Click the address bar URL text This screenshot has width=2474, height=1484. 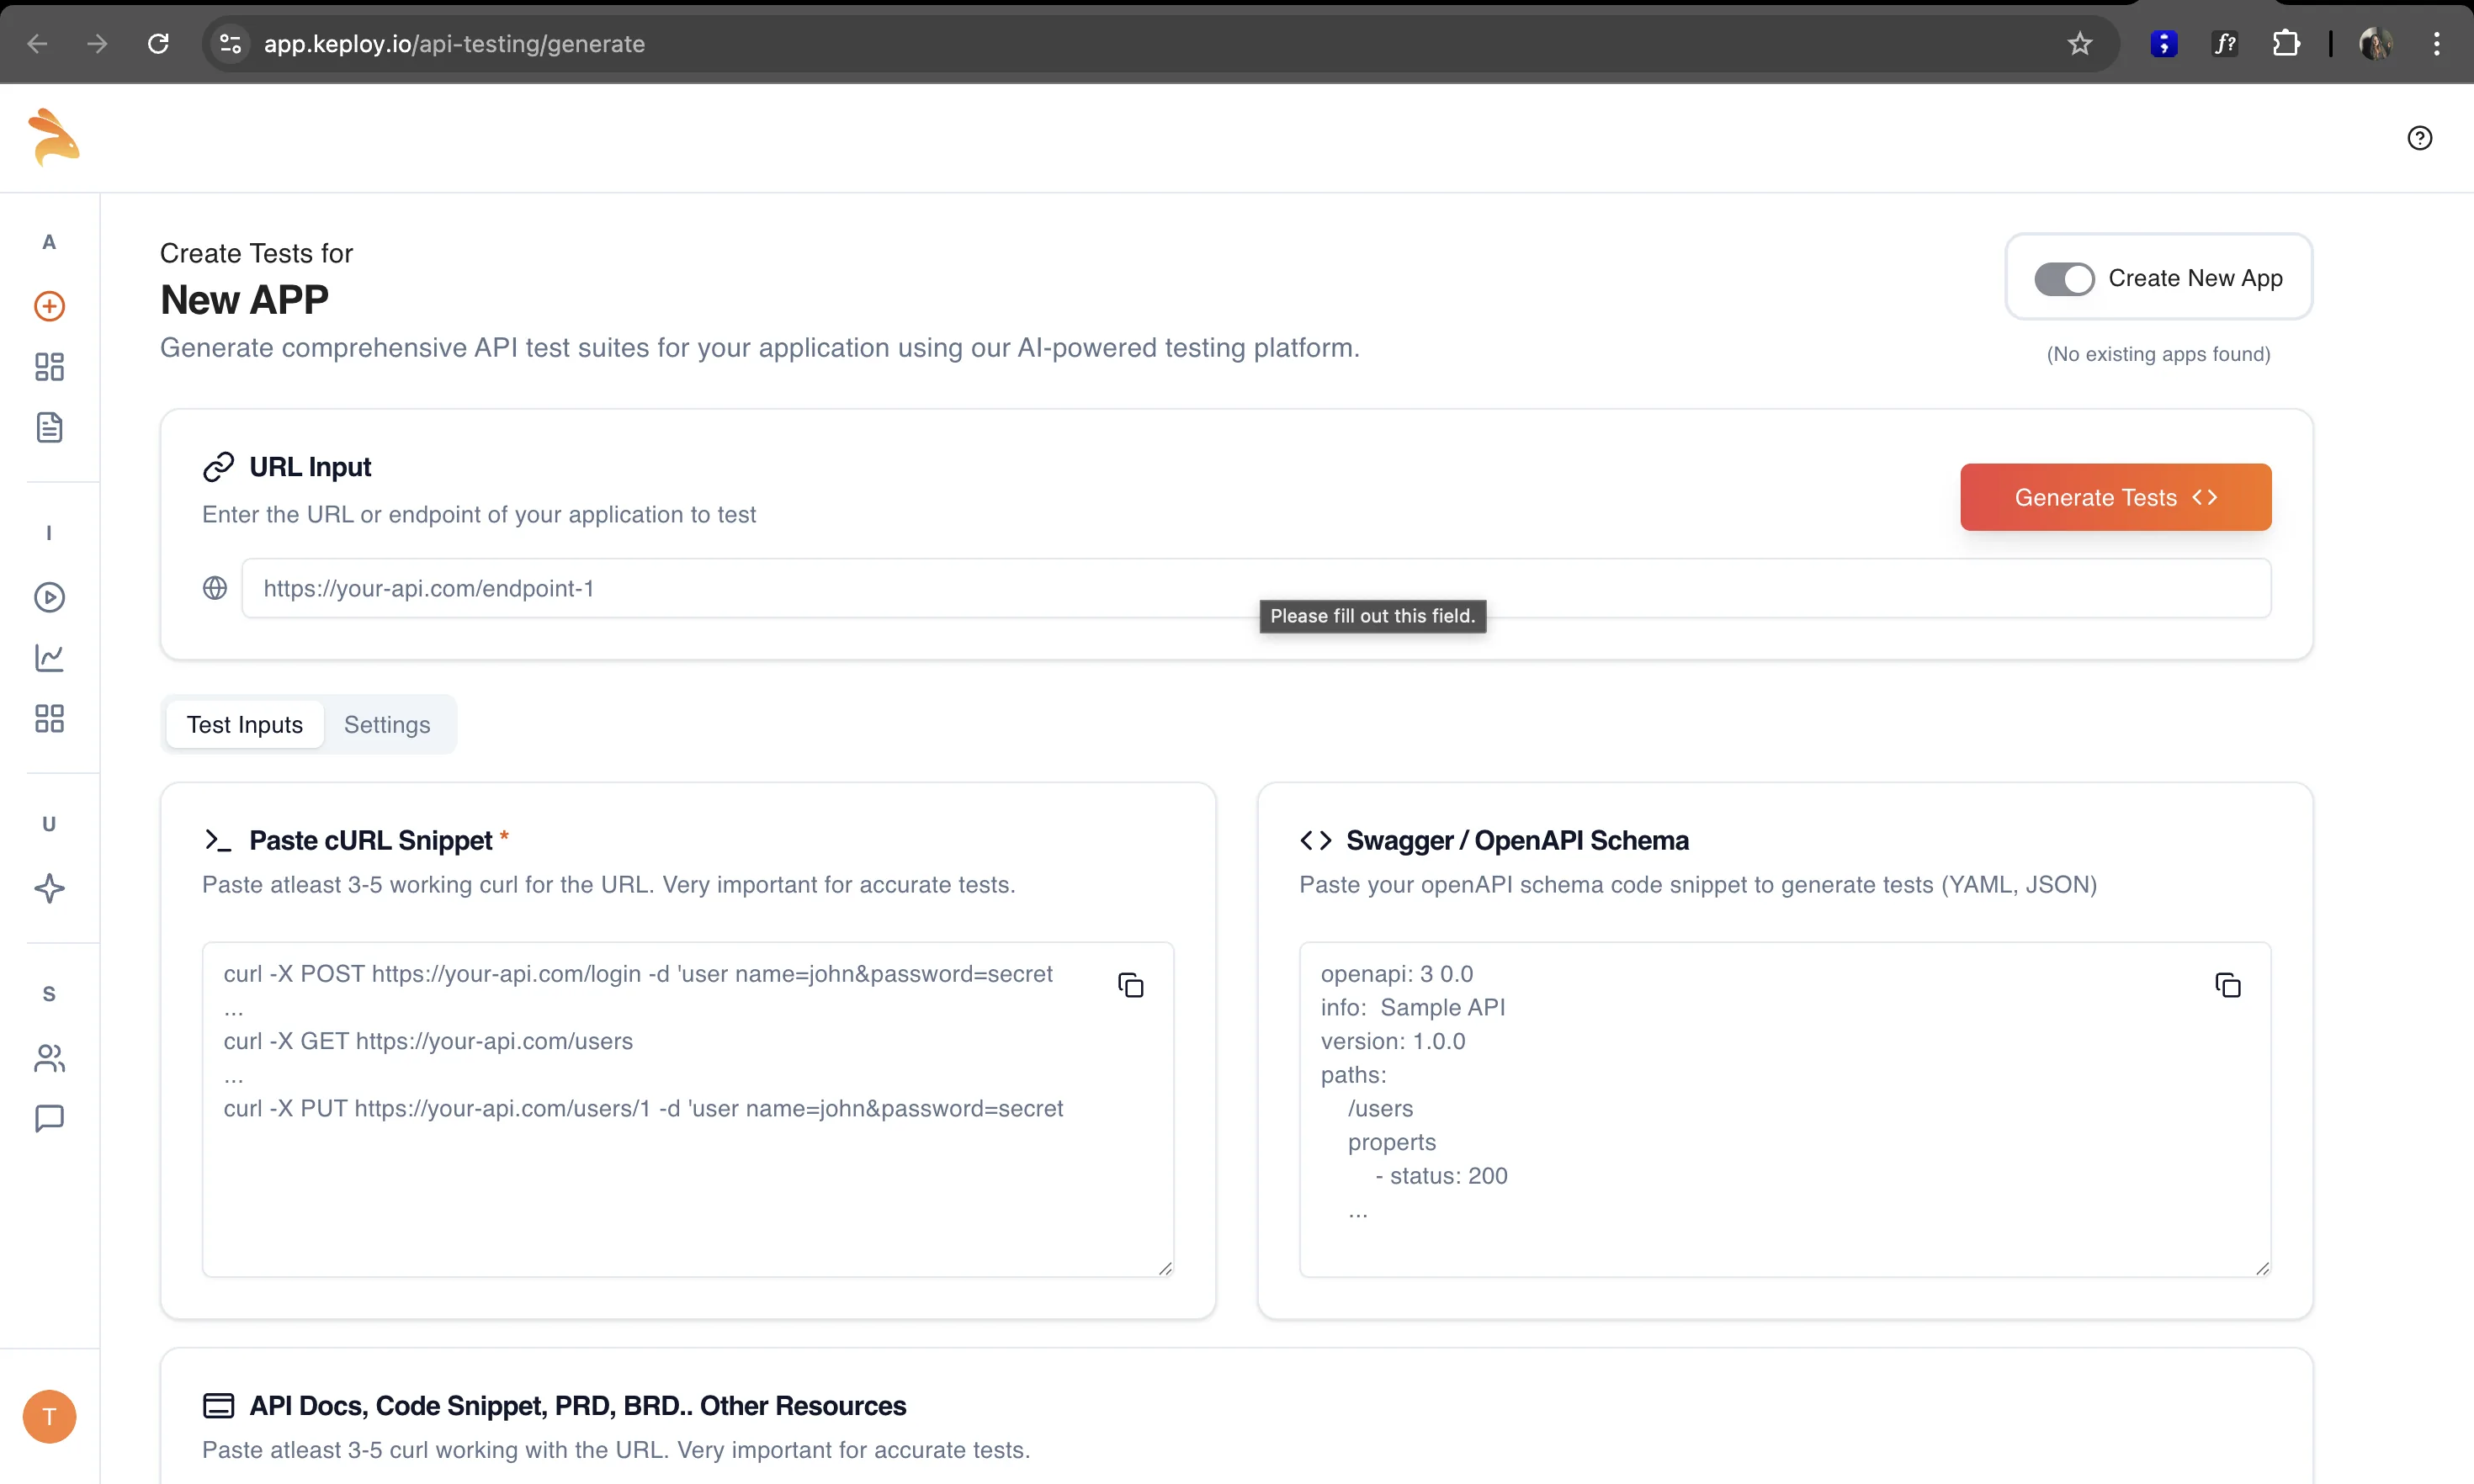pyautogui.click(x=454, y=44)
